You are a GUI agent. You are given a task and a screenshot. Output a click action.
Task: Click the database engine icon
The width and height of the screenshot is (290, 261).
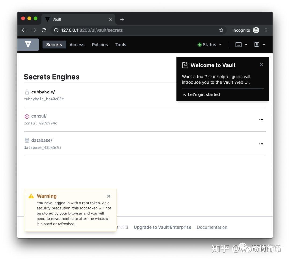point(27,141)
